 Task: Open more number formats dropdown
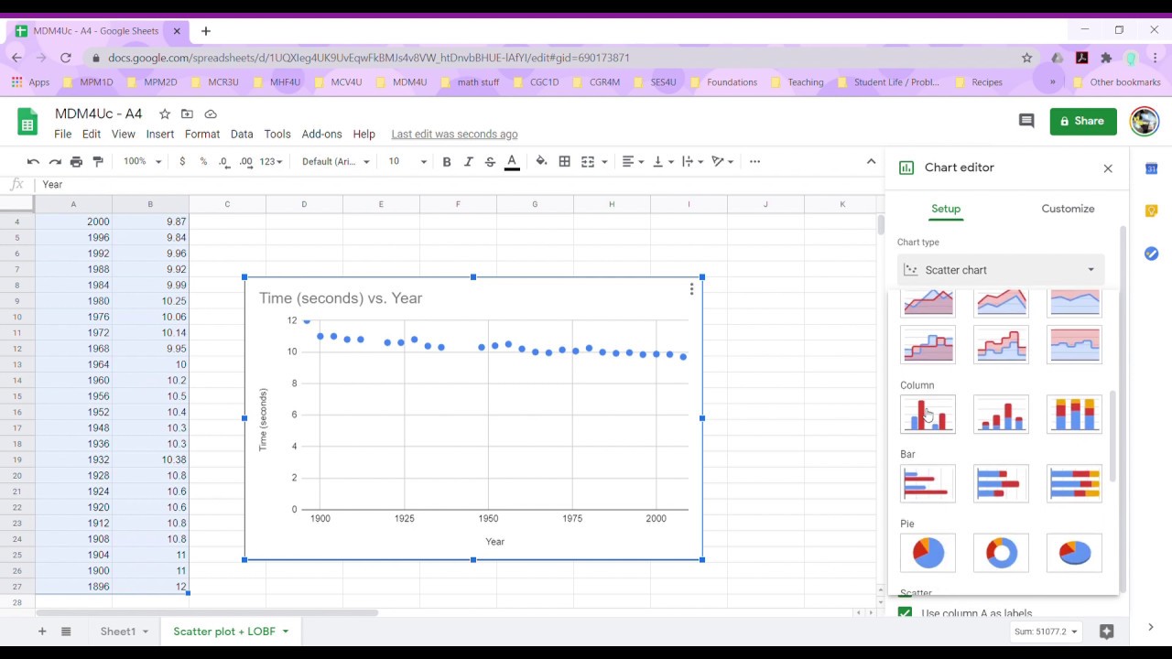(271, 161)
